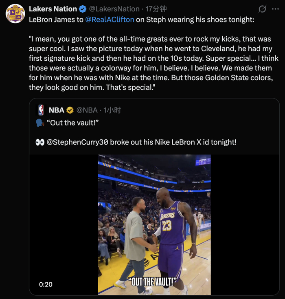Click the "Out the vault!" quoted post text
The height and width of the screenshot is (299, 285).
click(75, 123)
